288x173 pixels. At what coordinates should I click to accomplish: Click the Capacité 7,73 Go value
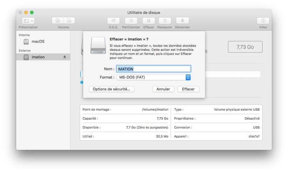(x=162, y=118)
